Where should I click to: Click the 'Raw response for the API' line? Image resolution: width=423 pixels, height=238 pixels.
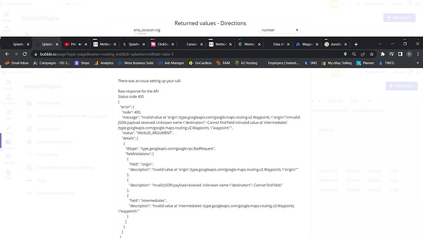tap(139, 91)
